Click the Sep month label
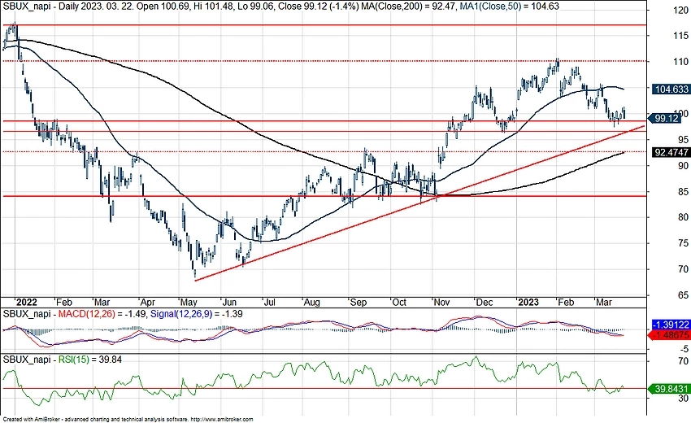The width and height of the screenshot is (691, 423). point(359,303)
